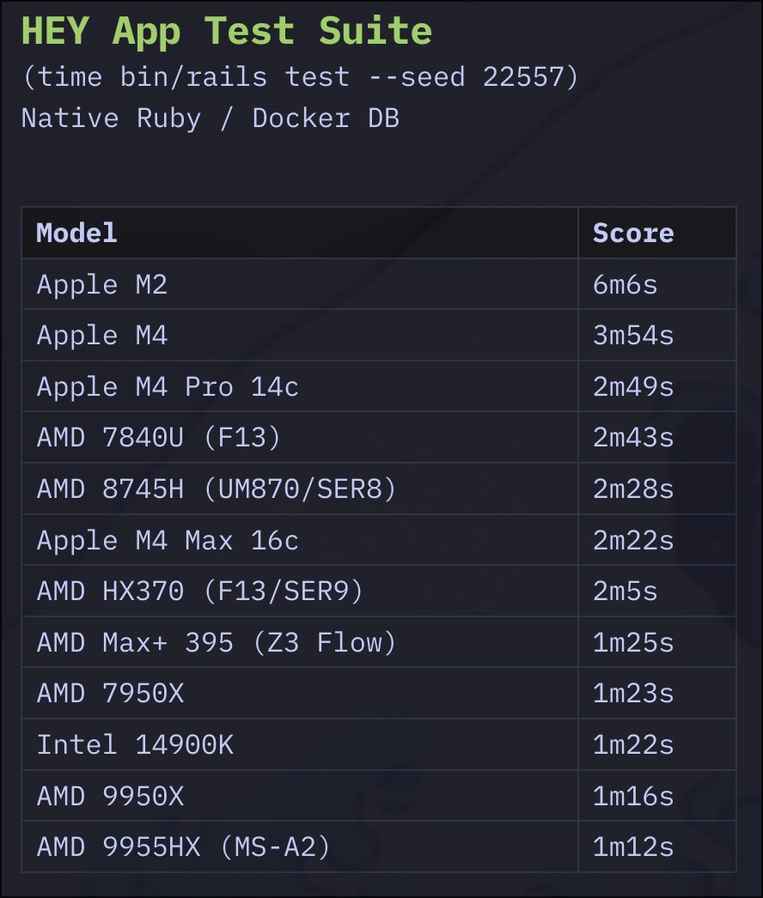Select the '2m43s' score cell
763x898 pixels.
click(657, 438)
